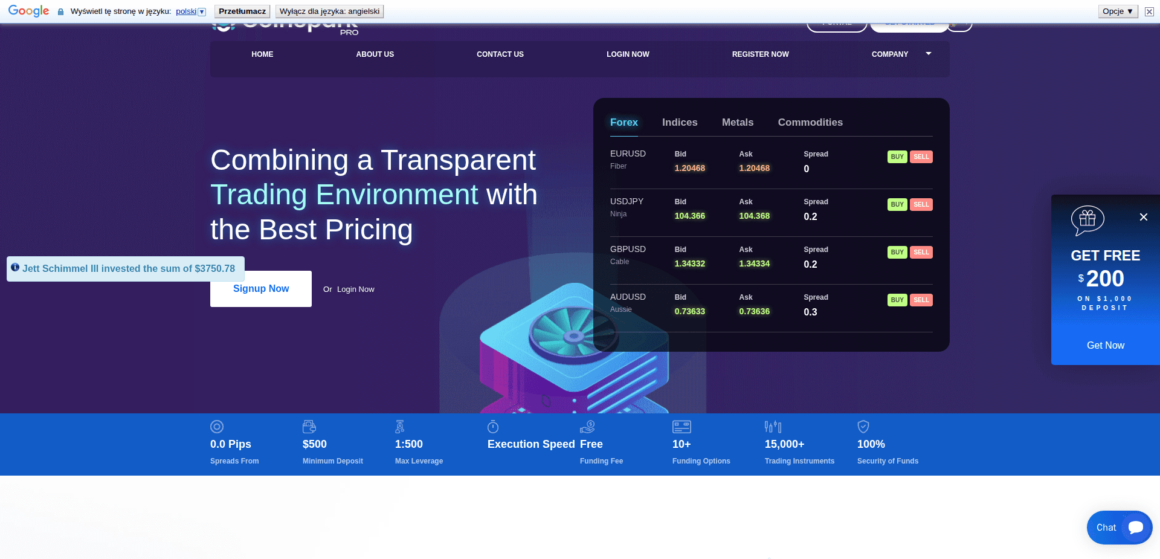
Task: Dismiss the GET FREE $200 promo panel
Action: coord(1144,217)
